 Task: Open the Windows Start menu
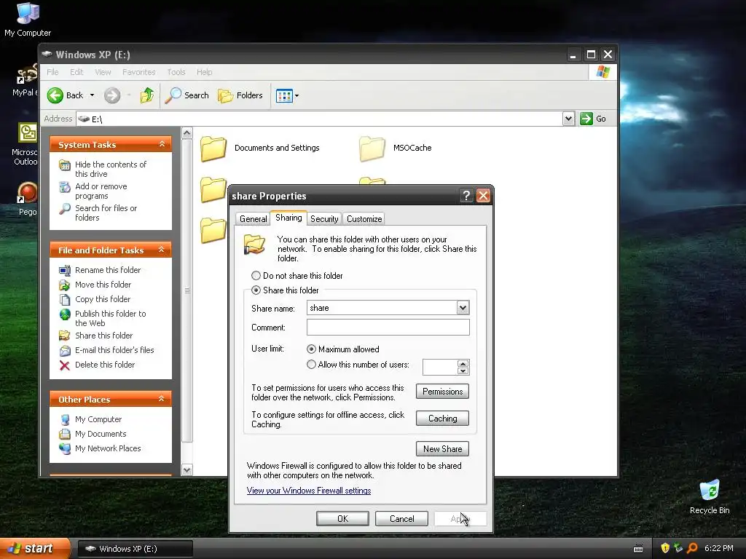35,548
